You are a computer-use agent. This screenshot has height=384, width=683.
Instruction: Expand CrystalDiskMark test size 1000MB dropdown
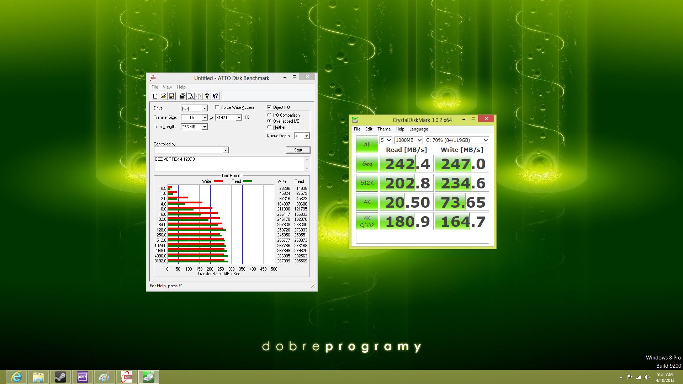[408, 140]
